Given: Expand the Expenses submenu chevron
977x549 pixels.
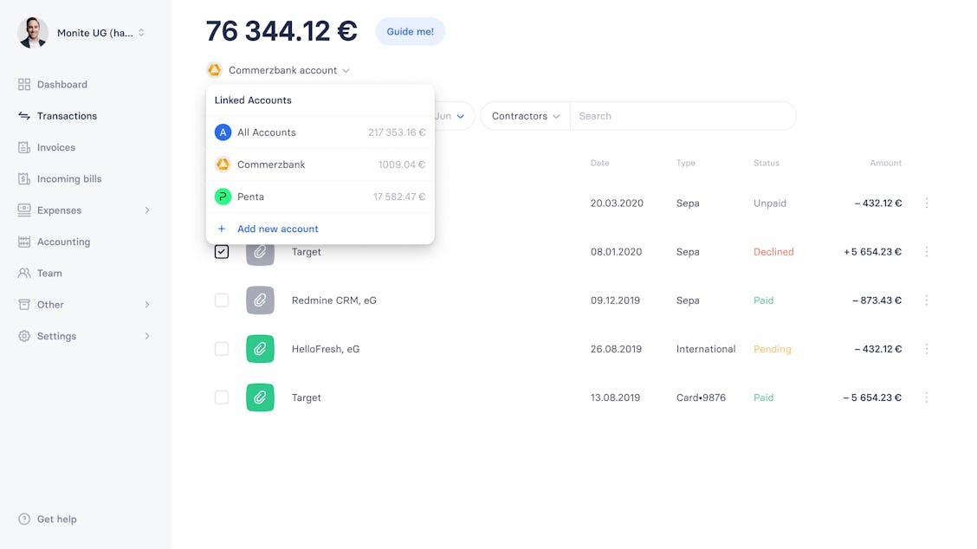Looking at the screenshot, I should point(147,210).
